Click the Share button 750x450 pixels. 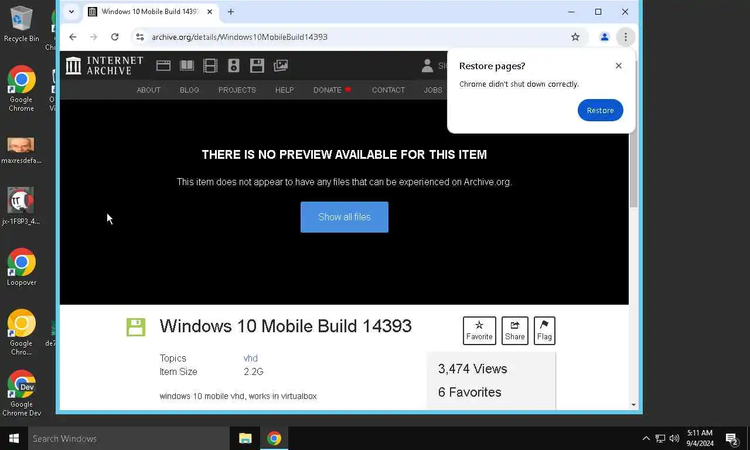515,330
